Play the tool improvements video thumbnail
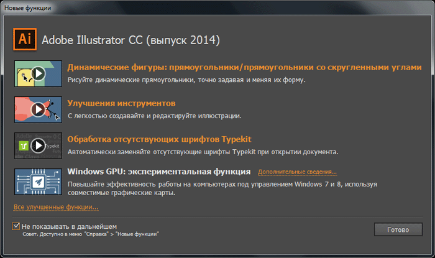This screenshot has width=435, height=258. (39, 109)
